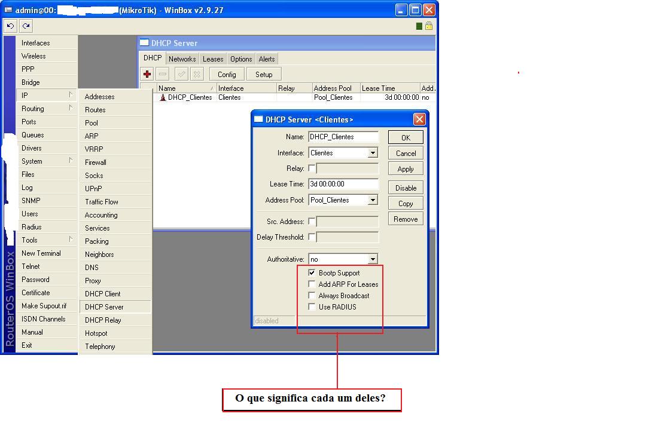Select Firewall in IP submenu

[115, 163]
